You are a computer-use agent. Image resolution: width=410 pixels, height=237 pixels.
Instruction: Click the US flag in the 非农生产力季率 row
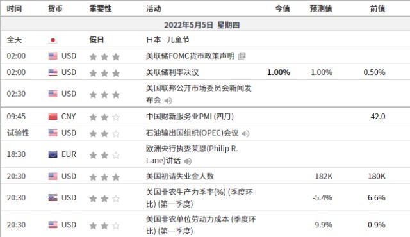point(53,198)
